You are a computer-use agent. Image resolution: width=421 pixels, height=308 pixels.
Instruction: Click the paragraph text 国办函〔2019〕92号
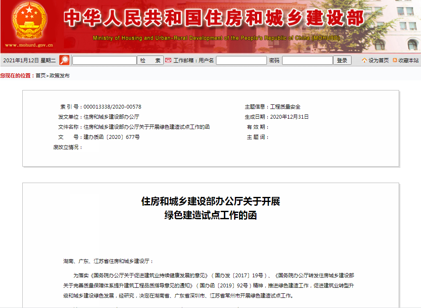tap(224, 286)
